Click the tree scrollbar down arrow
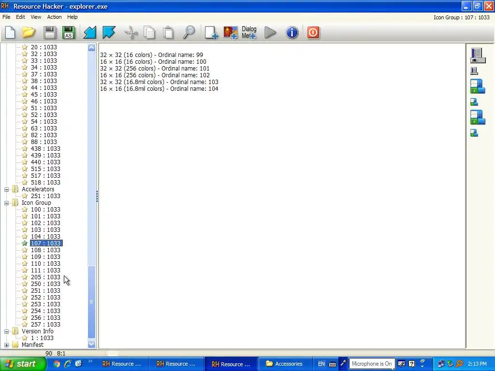This screenshot has height=371, width=495. (x=91, y=344)
